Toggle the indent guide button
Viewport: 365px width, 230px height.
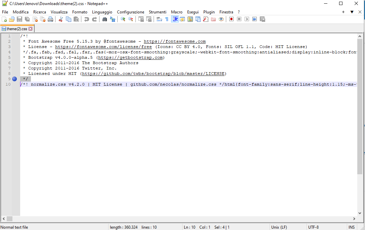[x=175, y=19]
